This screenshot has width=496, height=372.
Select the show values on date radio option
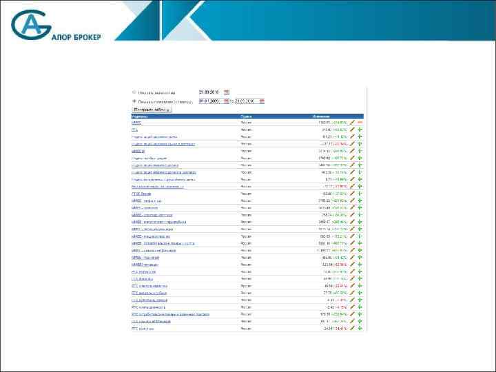(x=134, y=92)
